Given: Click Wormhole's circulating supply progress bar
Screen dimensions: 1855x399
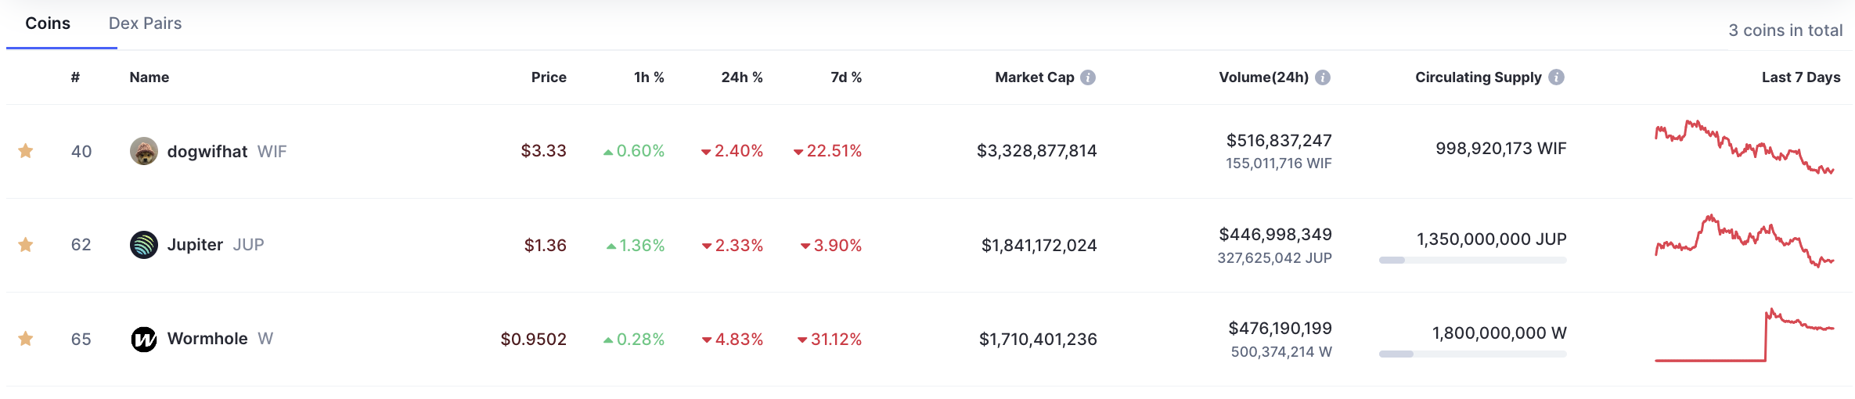Looking at the screenshot, I should pyautogui.click(x=1473, y=354).
